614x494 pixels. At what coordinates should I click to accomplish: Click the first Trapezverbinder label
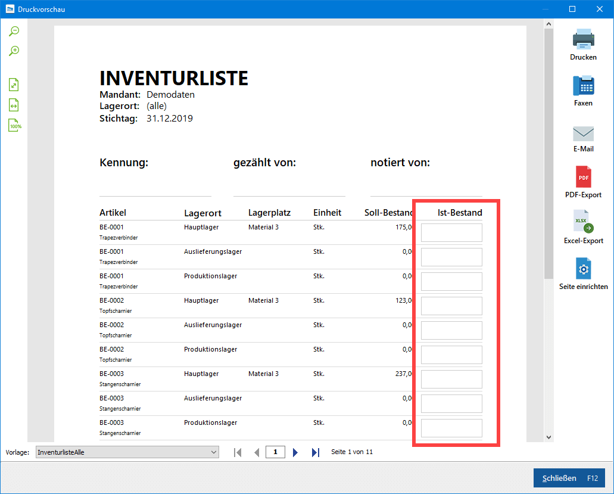tap(119, 238)
